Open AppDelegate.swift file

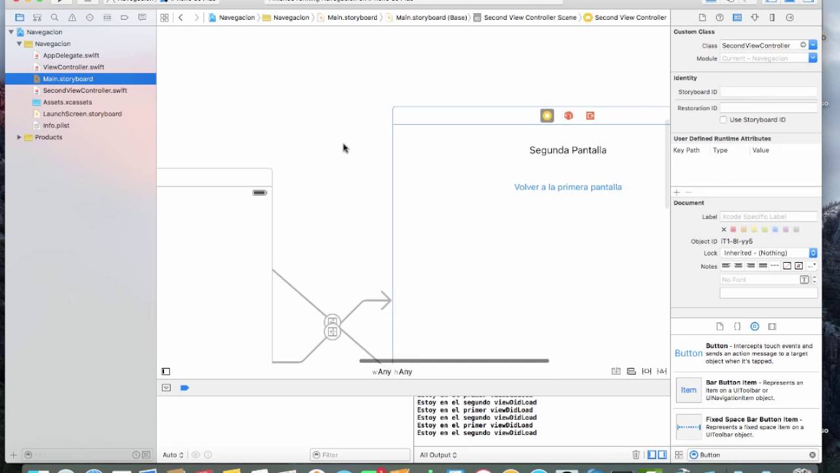[71, 55]
